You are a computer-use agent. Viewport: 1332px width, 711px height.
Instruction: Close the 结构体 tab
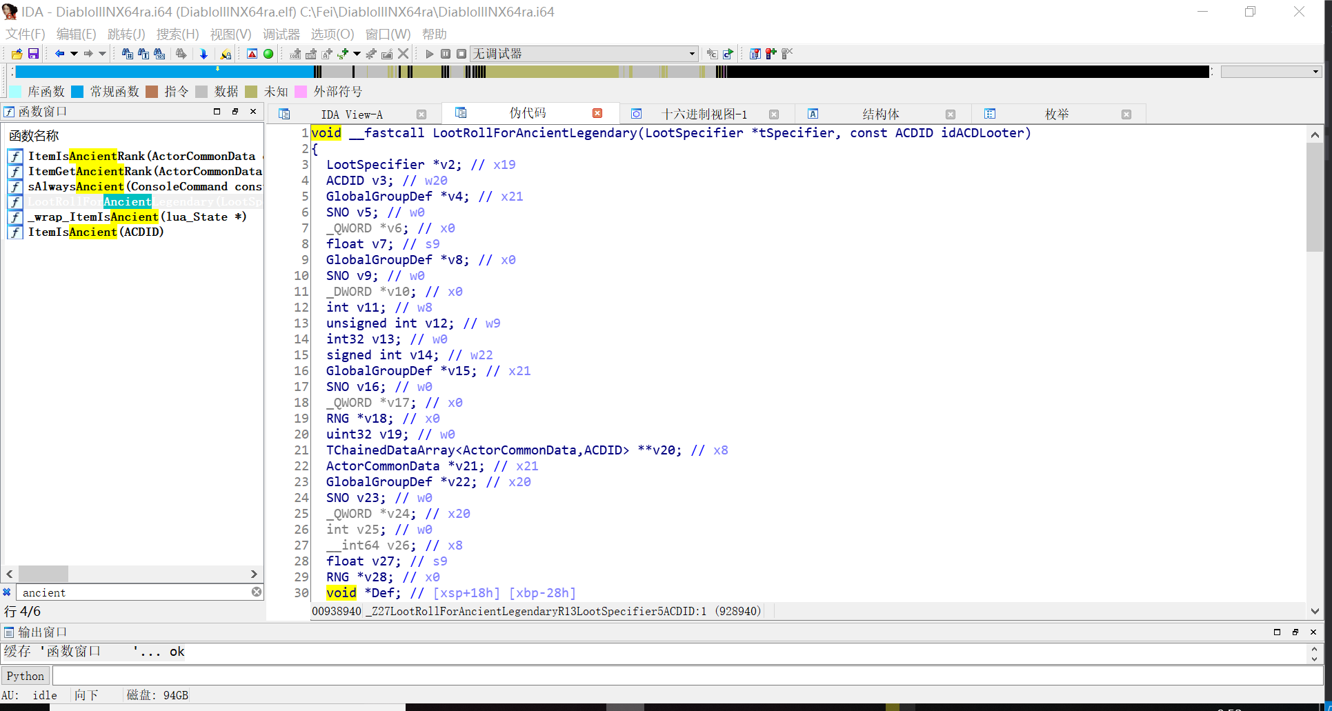[x=951, y=114]
